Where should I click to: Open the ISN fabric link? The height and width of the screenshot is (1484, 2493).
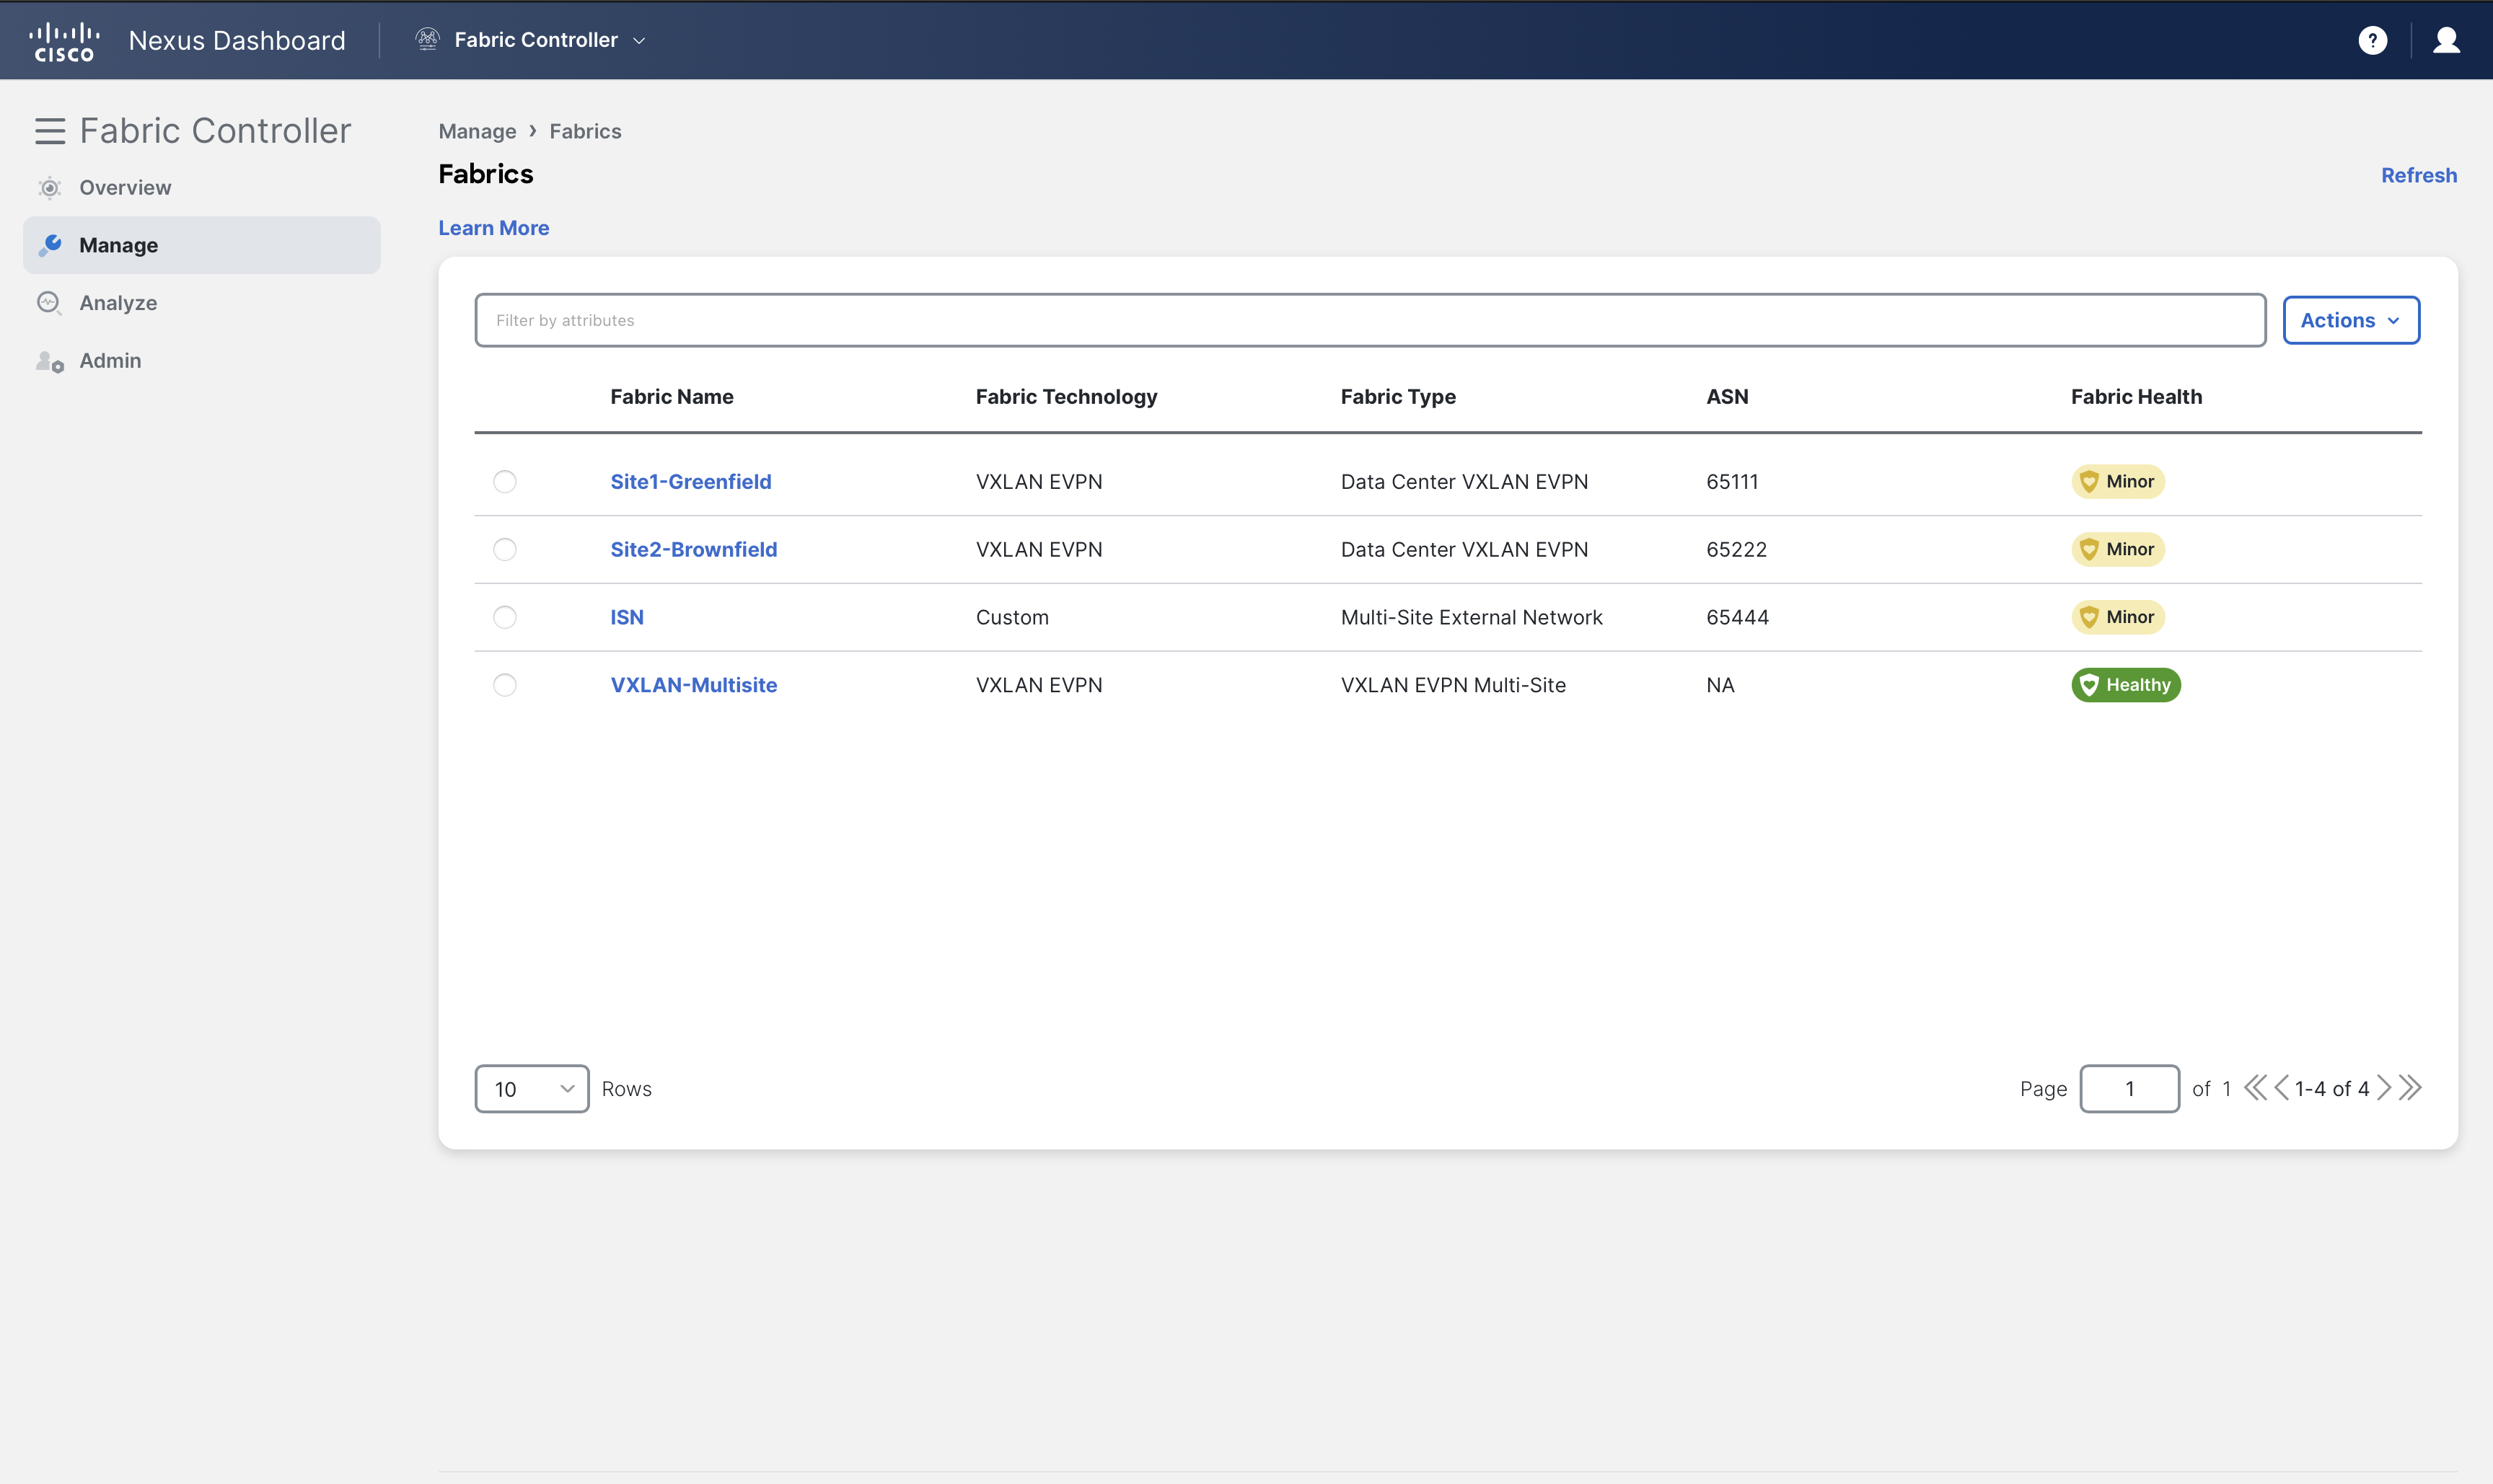(x=628, y=618)
